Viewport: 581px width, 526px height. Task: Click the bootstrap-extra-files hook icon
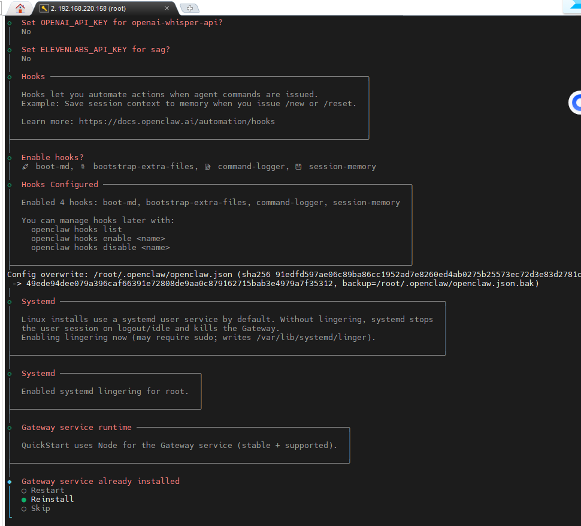83,167
